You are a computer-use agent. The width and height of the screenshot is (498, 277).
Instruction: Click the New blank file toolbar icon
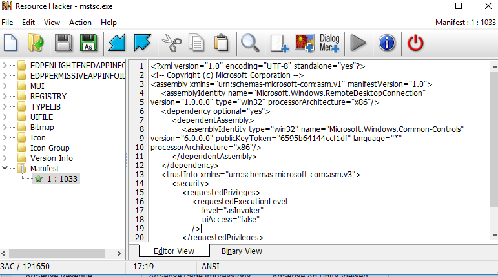[x=10, y=43]
